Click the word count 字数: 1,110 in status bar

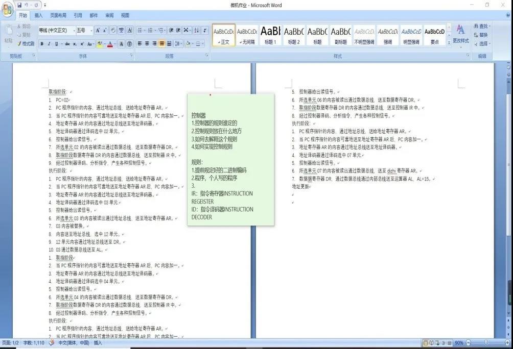34,343
